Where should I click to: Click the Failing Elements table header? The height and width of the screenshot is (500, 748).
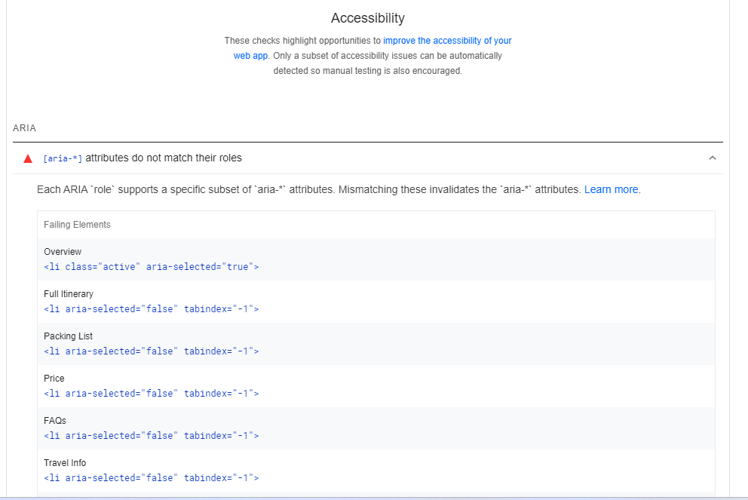[77, 225]
